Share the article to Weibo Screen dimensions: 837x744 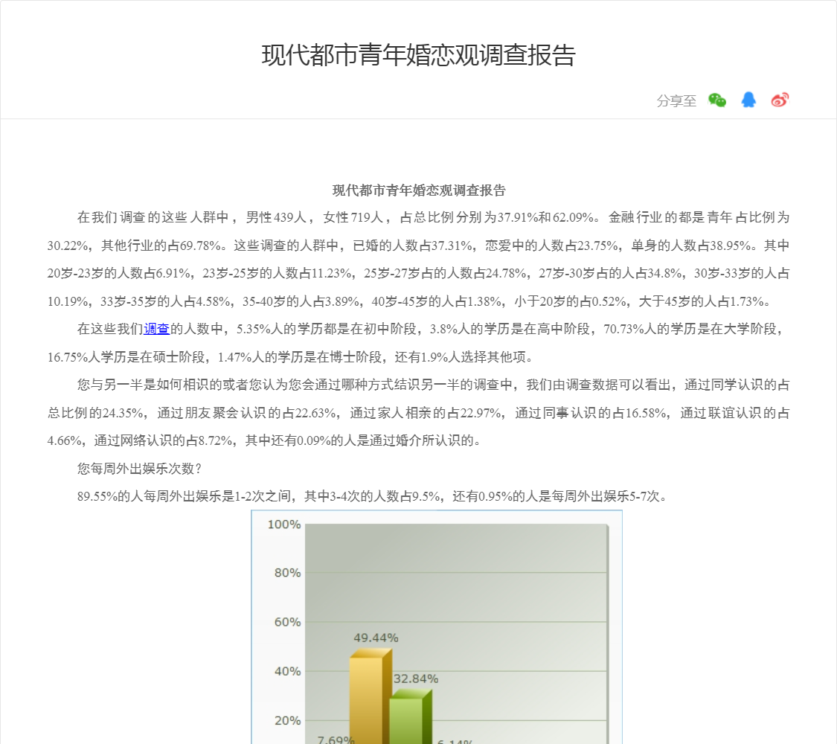click(780, 100)
